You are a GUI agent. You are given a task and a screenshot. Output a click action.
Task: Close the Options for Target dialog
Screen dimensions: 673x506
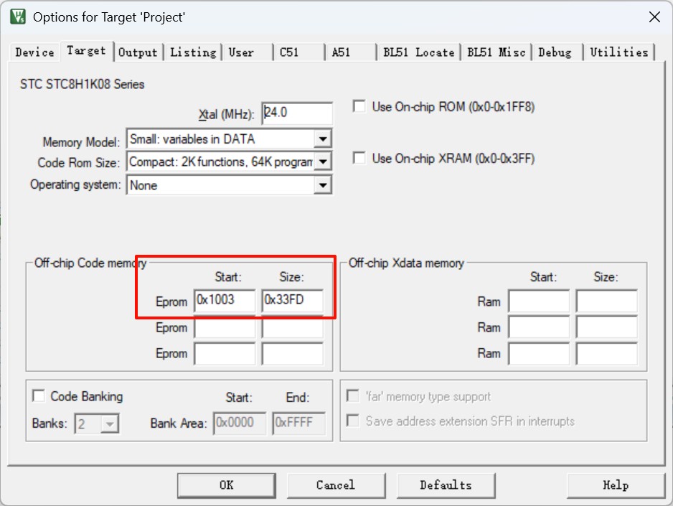654,17
